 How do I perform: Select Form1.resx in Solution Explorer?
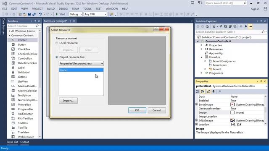point(219,65)
